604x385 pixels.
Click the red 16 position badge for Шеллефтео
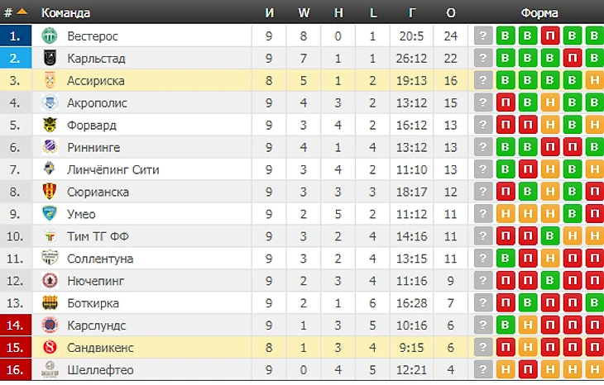[x=16, y=370]
